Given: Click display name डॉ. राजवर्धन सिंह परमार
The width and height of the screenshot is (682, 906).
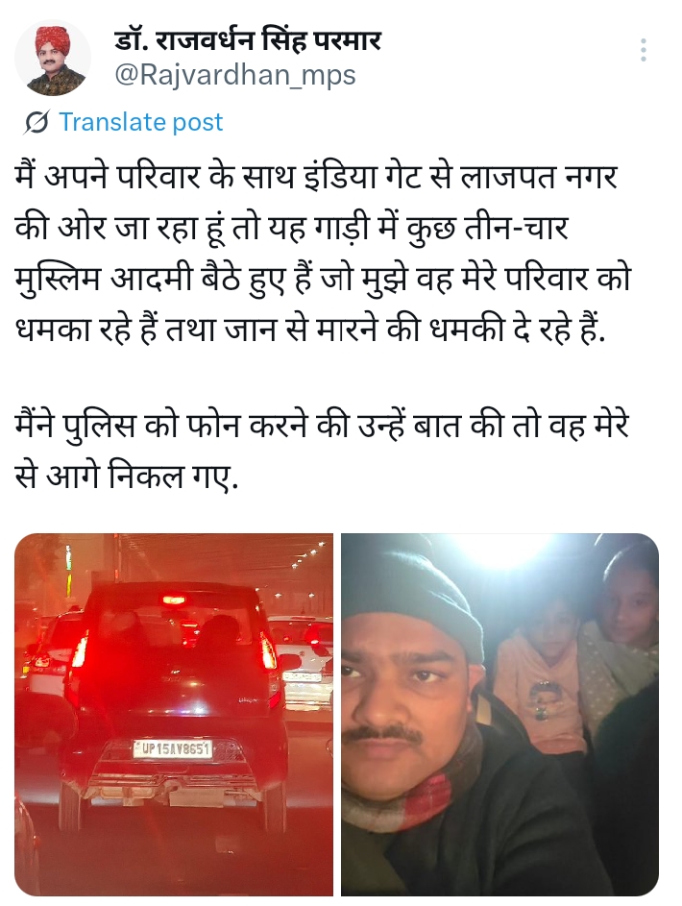Looking at the screenshot, I should 248,39.
